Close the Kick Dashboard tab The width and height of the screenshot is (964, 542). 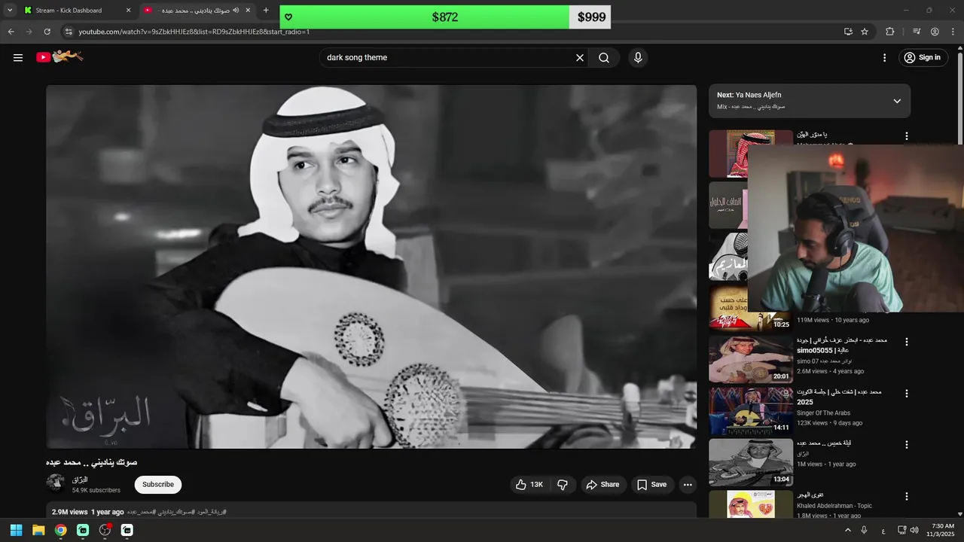pyautogui.click(x=128, y=10)
